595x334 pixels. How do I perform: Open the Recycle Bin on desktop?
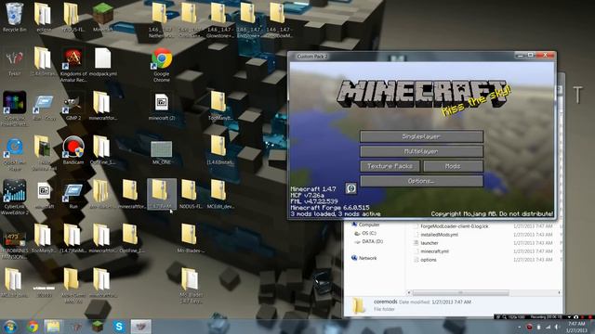point(15,18)
